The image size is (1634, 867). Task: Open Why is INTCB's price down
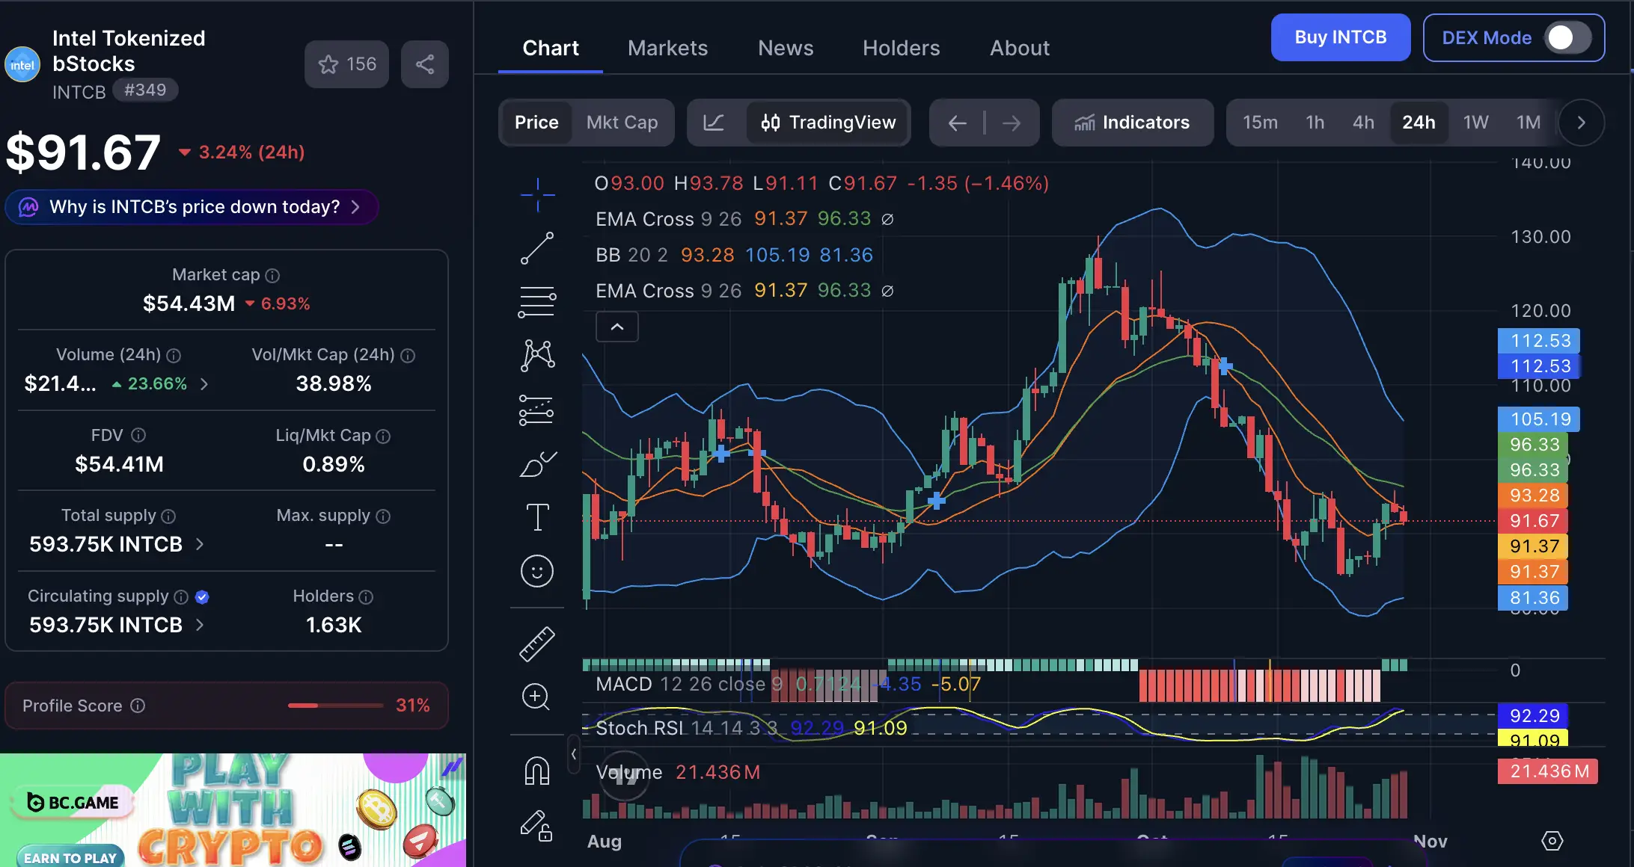192,207
